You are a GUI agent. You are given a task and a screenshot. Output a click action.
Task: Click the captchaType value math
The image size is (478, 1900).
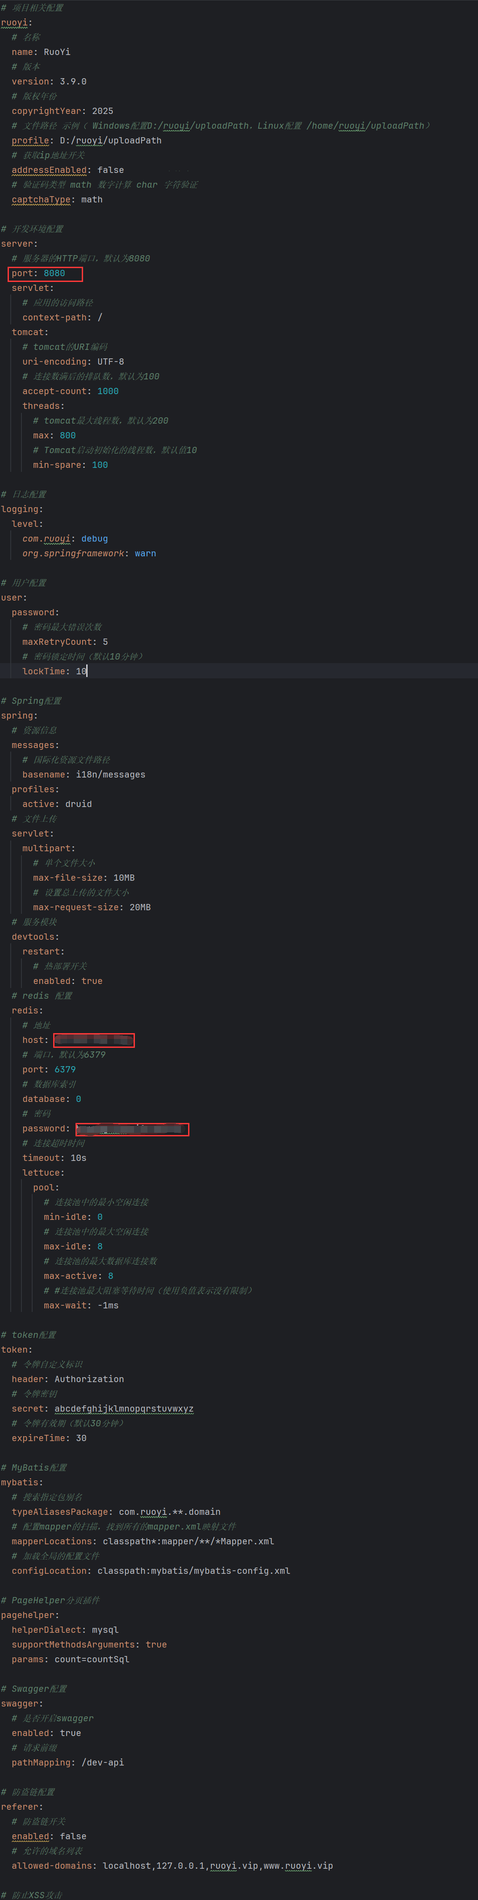[x=92, y=200]
